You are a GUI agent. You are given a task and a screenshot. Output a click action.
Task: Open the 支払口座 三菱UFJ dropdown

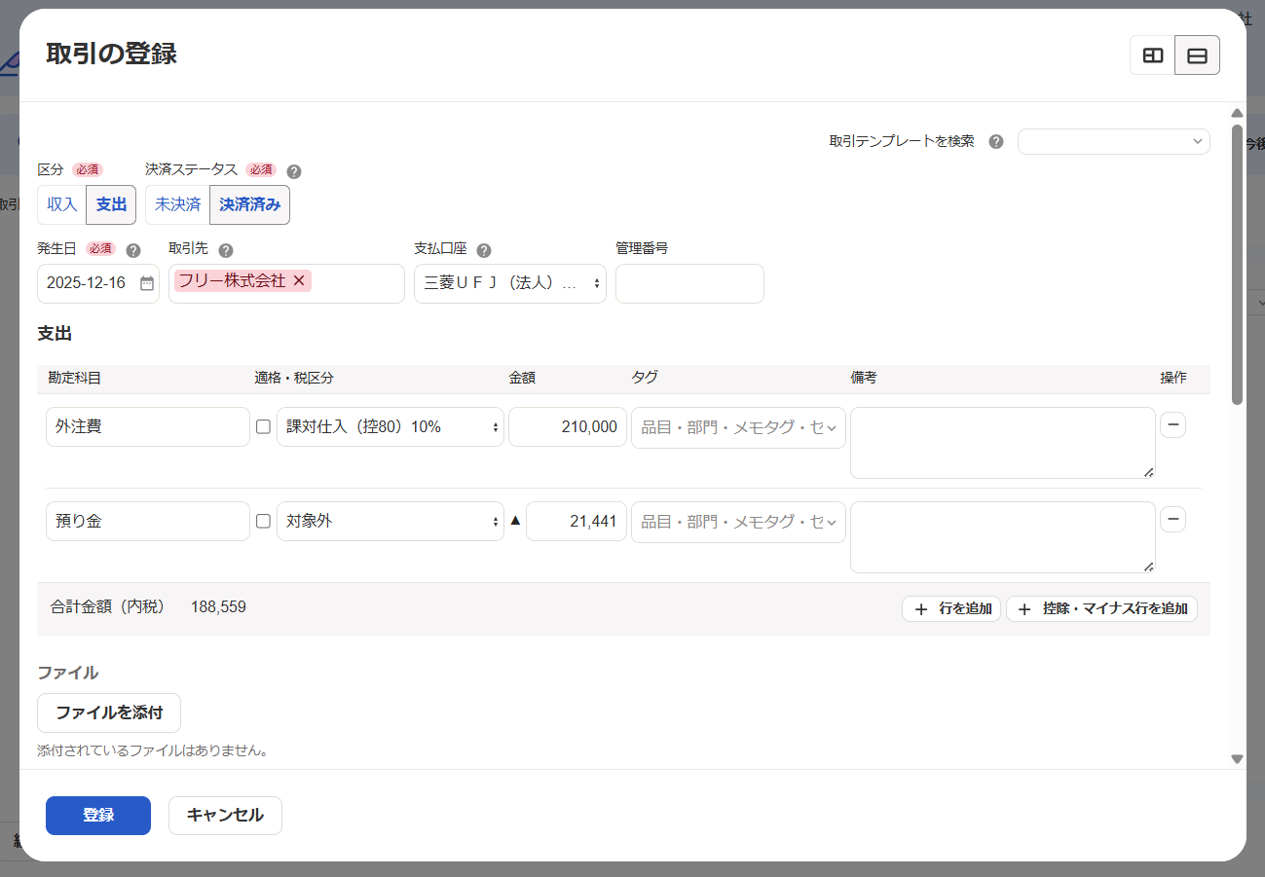pos(510,283)
